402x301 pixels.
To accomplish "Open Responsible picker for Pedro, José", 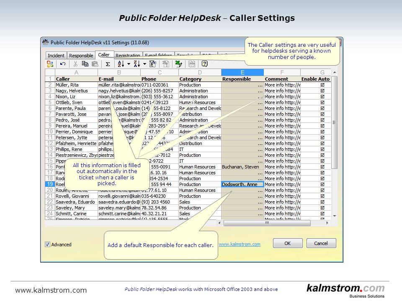I will coord(260,120).
